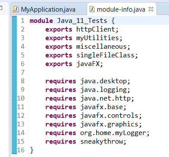
Task: Click the httpClient package on line 2
Action: click(96, 29)
